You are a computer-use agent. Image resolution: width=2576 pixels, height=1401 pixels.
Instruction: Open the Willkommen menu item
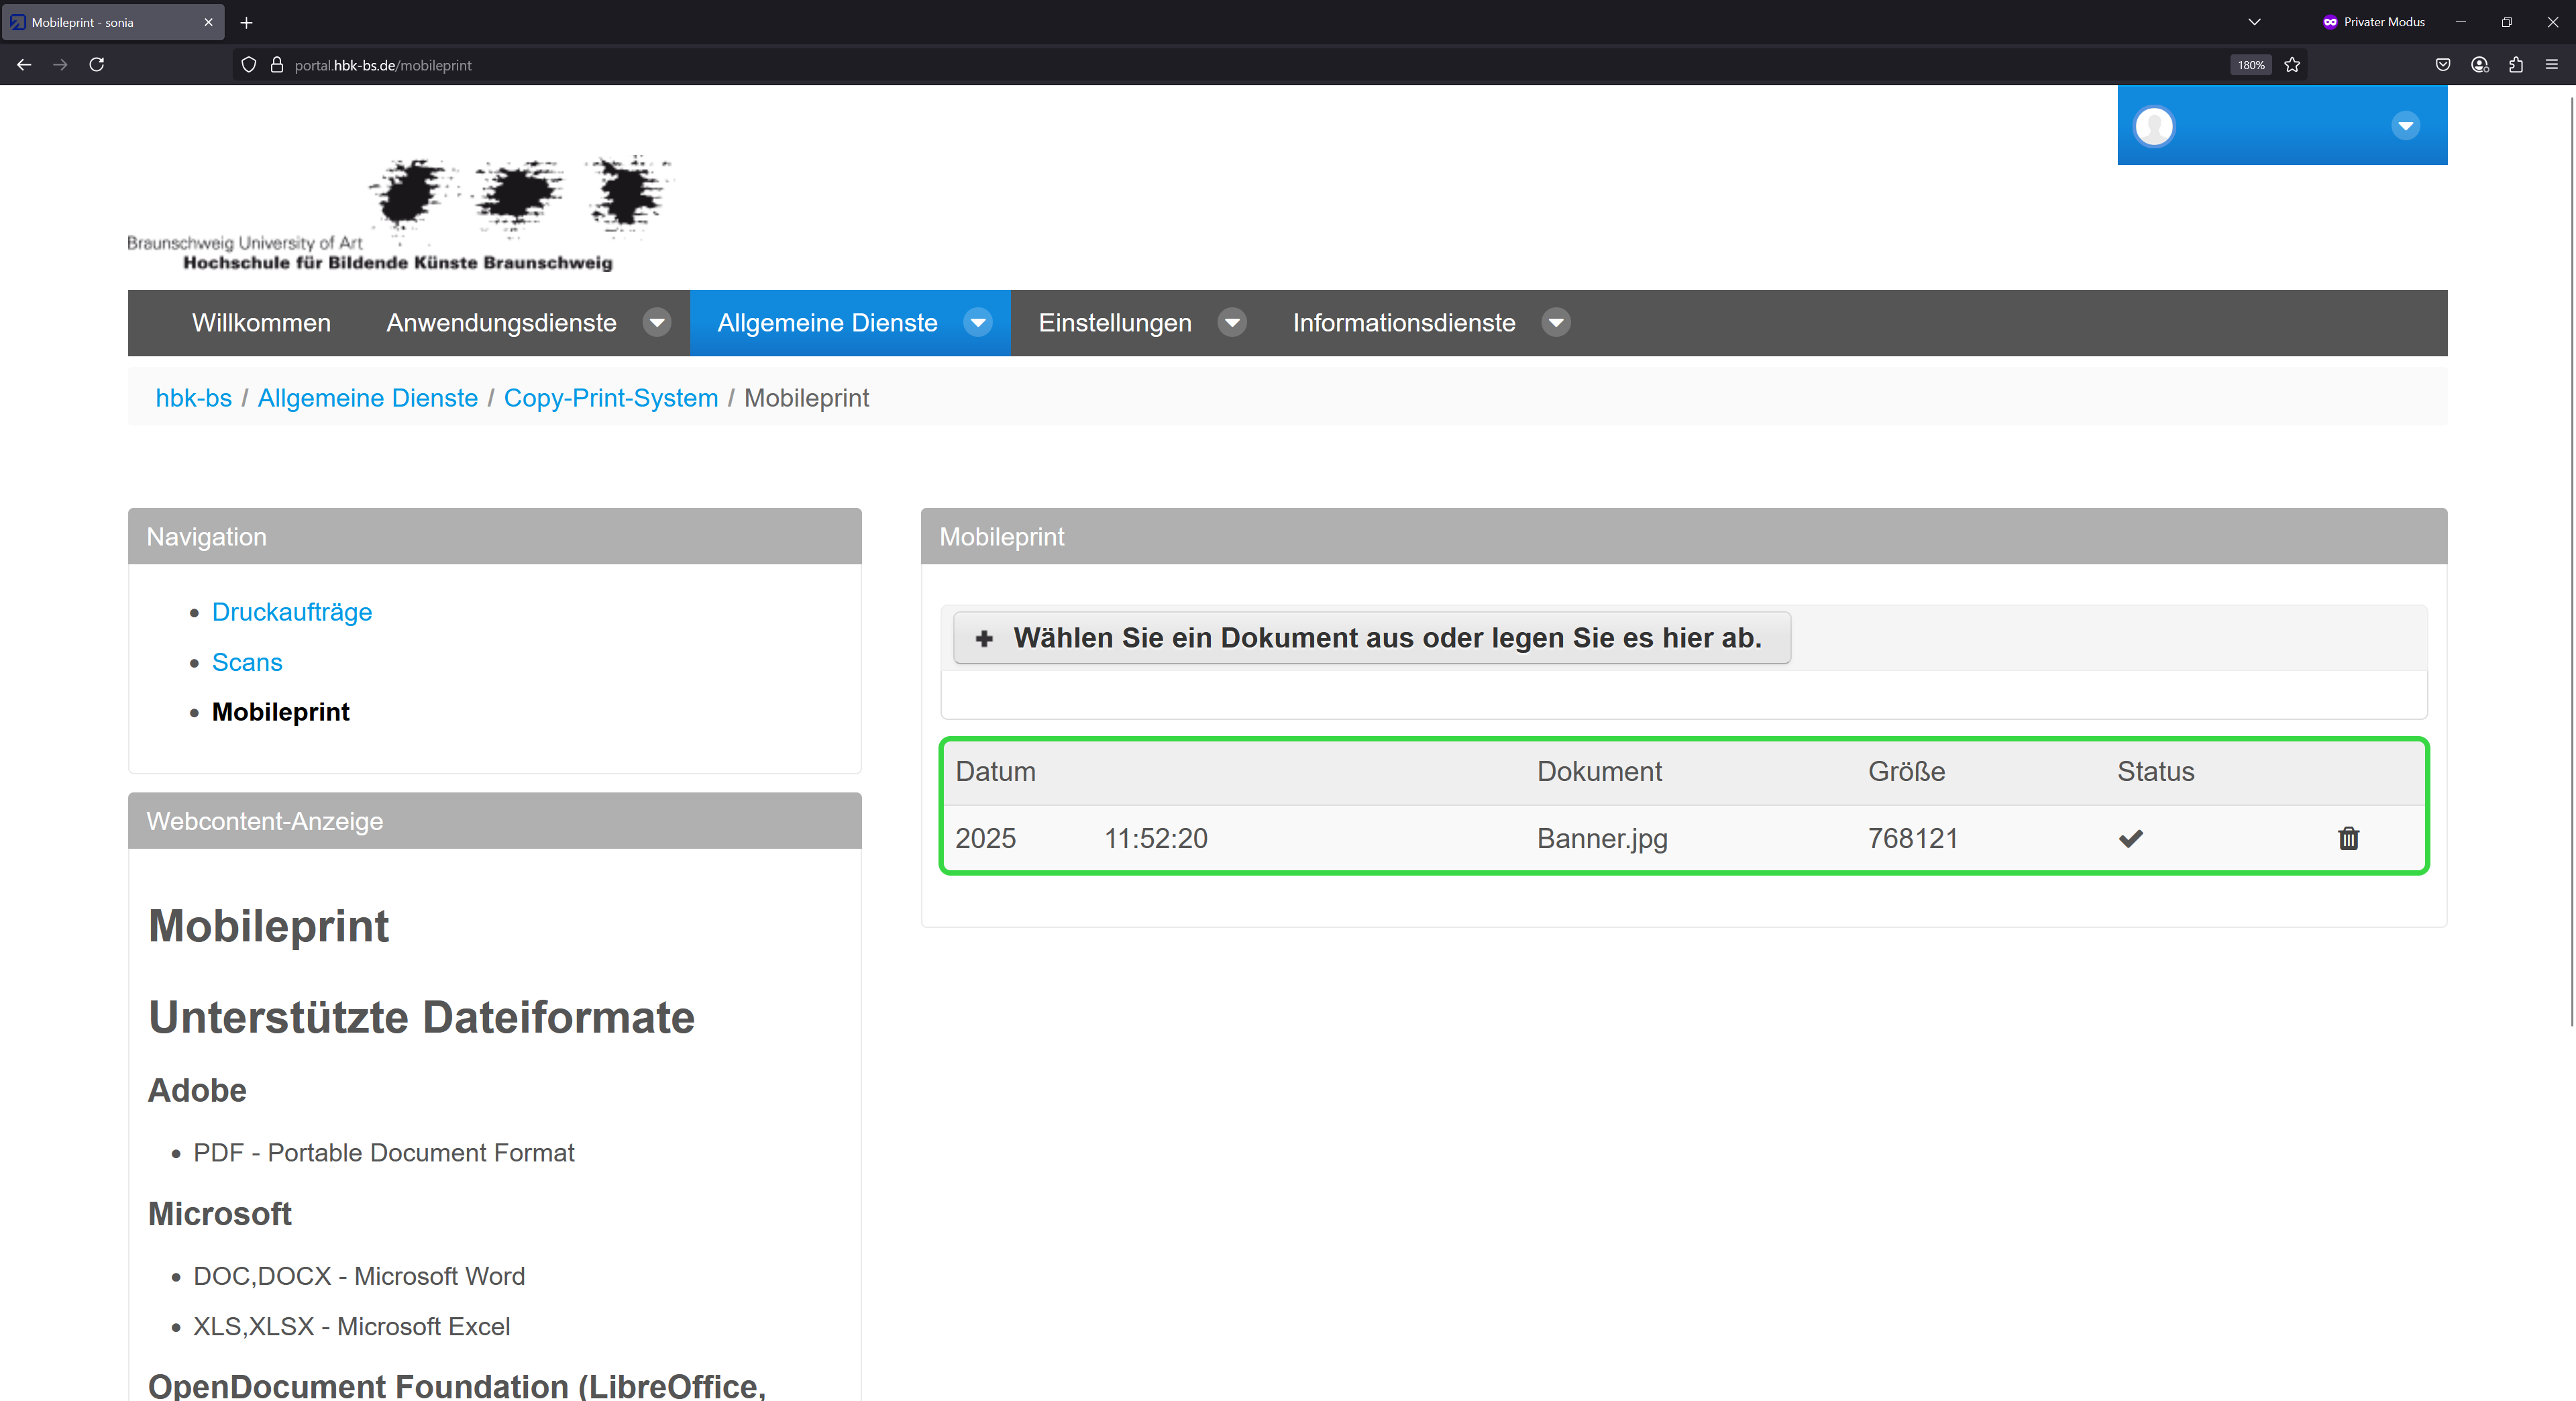(x=261, y=322)
